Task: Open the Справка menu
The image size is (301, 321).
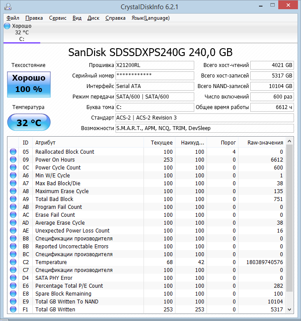Action: (115, 18)
